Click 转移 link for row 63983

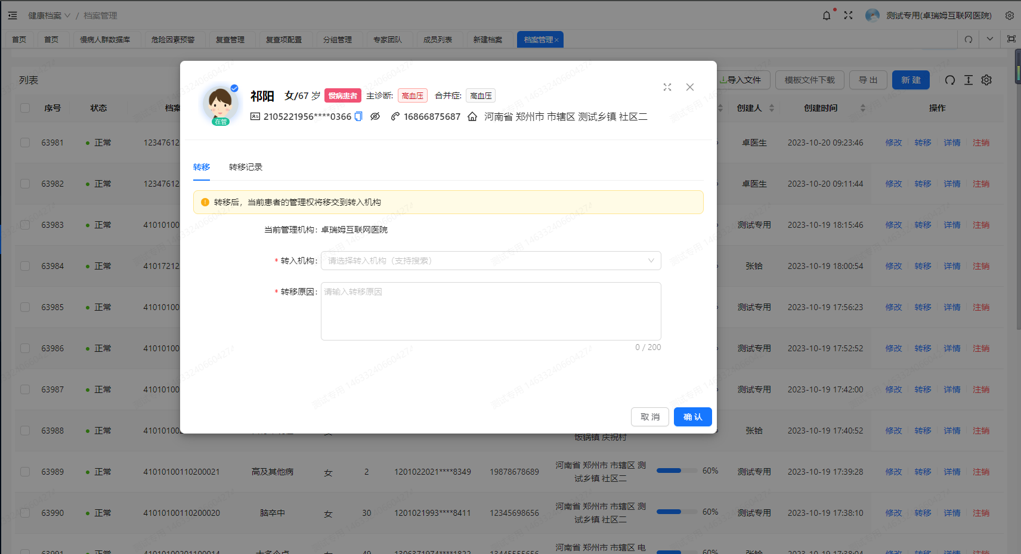(923, 225)
